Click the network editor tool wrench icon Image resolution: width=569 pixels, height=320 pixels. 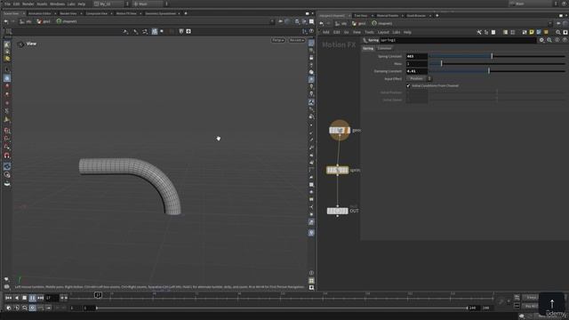479,32
